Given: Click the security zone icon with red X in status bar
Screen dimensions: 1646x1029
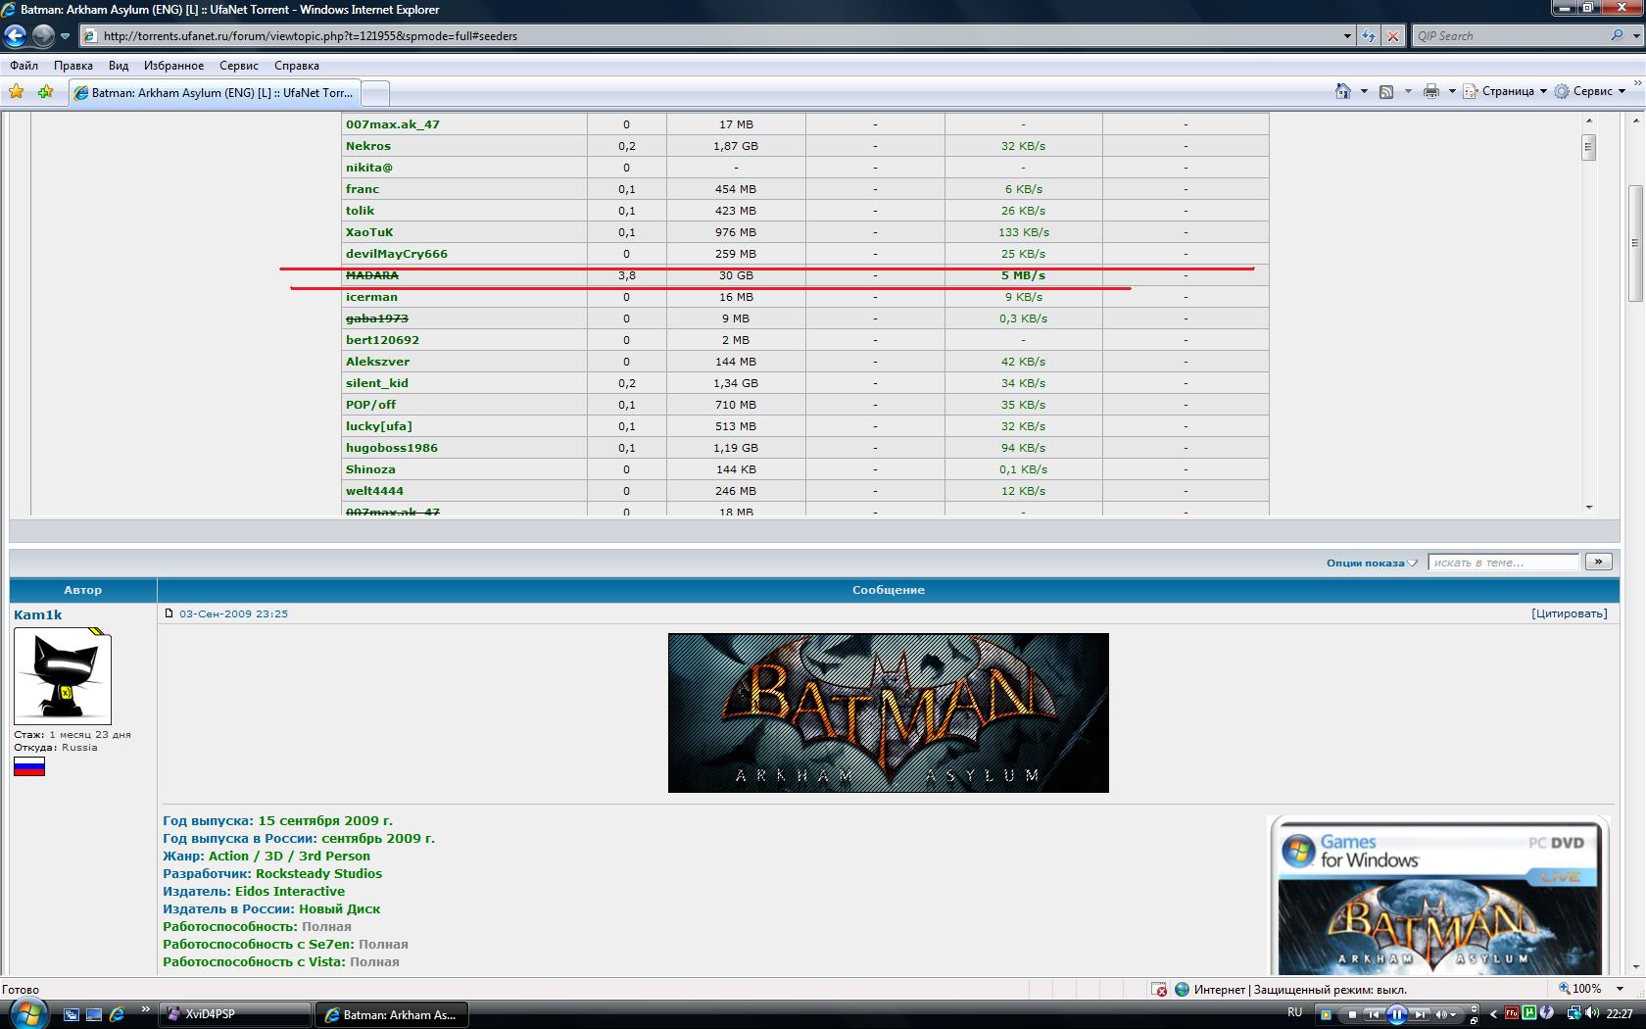Looking at the screenshot, I should (1160, 990).
